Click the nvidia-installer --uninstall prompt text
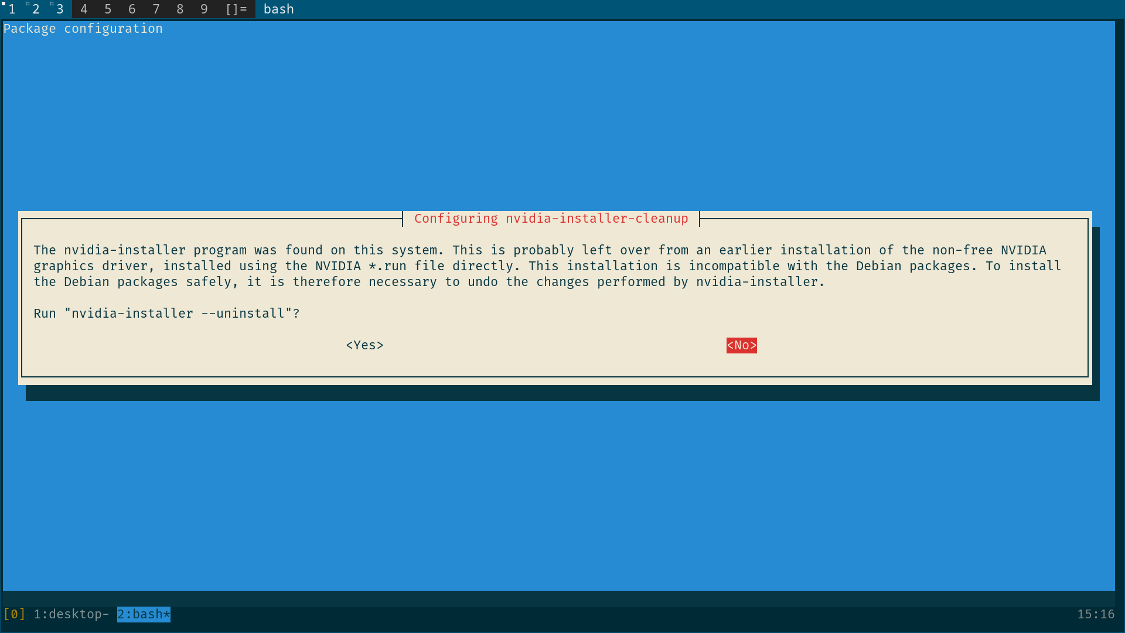 pos(166,314)
